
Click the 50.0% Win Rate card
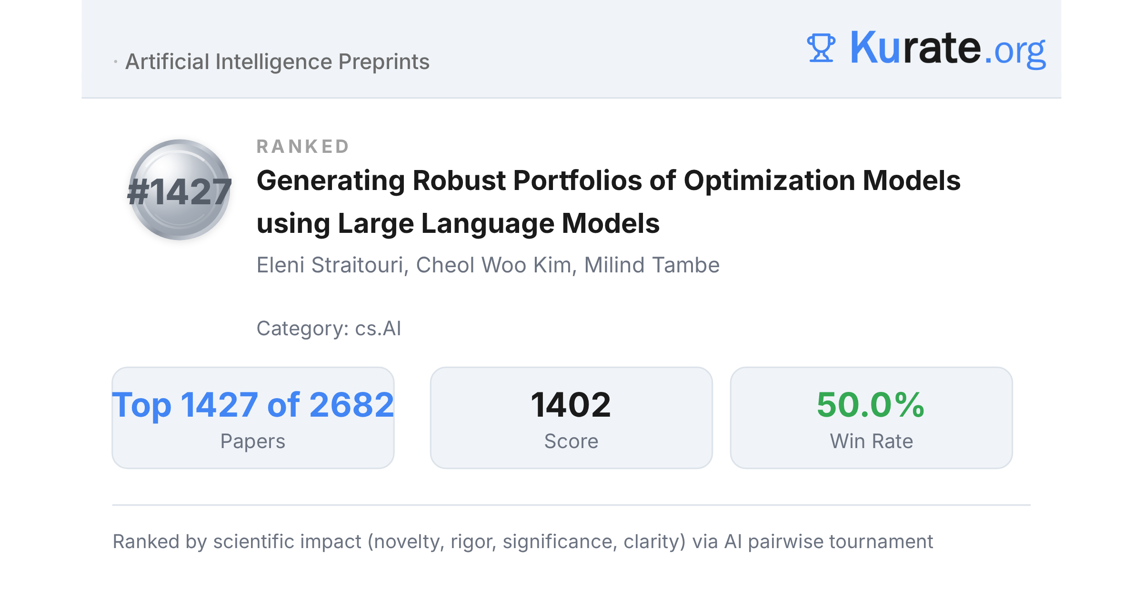[871, 418]
